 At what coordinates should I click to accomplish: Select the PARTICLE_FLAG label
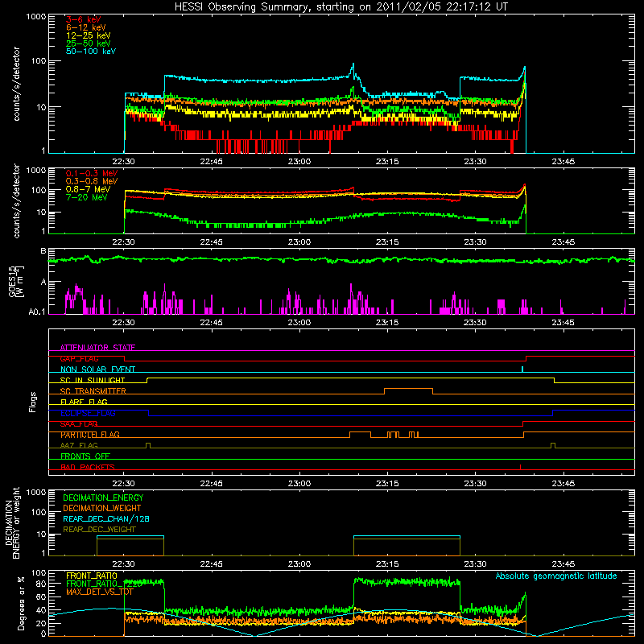click(x=90, y=435)
